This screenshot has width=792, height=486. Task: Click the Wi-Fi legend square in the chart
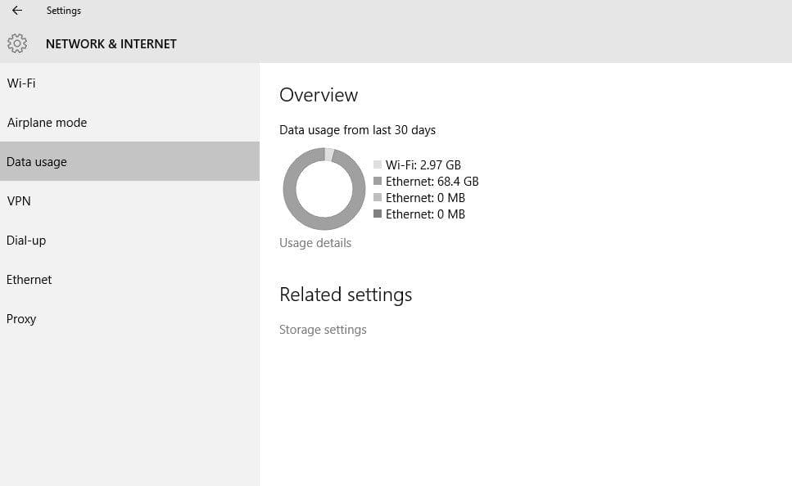pos(376,164)
